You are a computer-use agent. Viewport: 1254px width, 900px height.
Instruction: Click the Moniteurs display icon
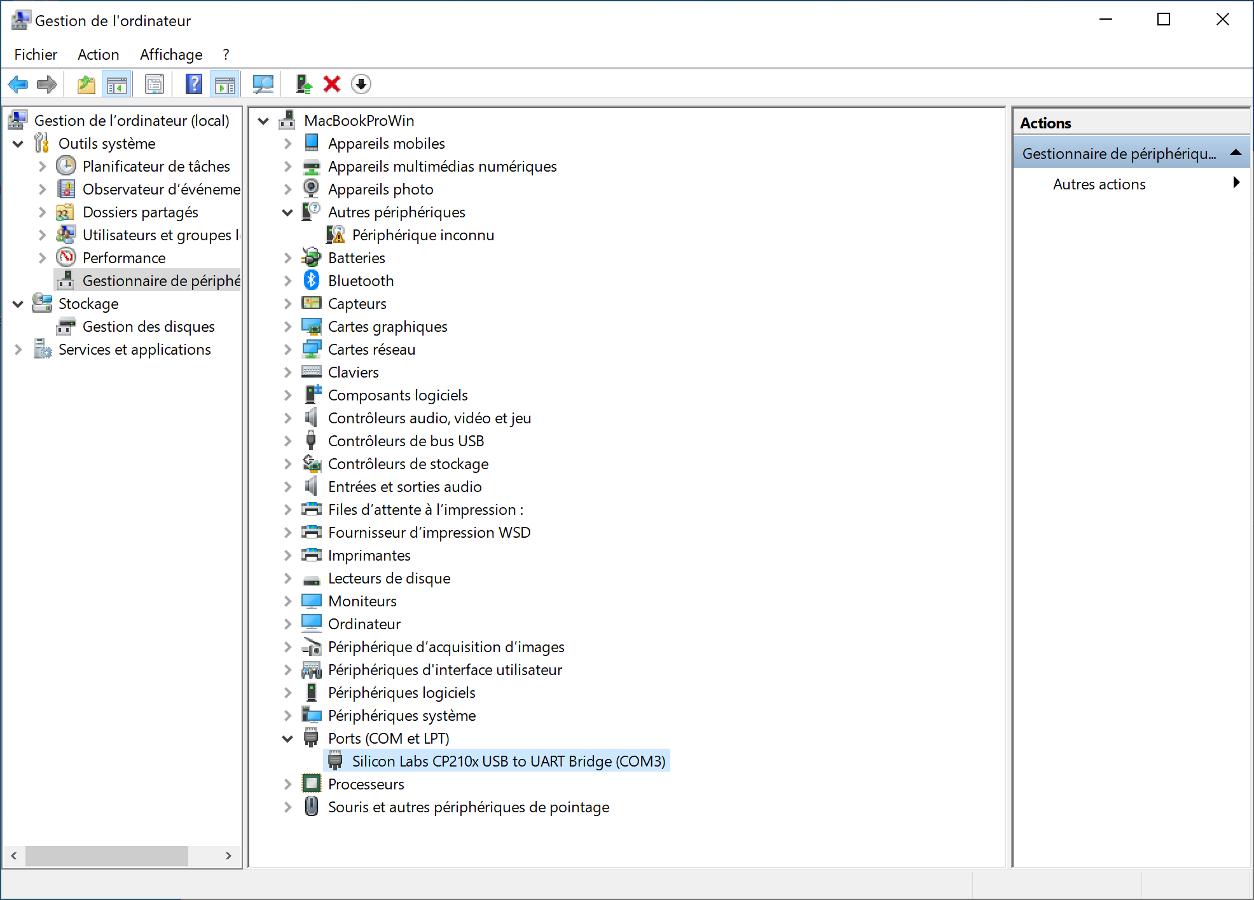pos(312,601)
